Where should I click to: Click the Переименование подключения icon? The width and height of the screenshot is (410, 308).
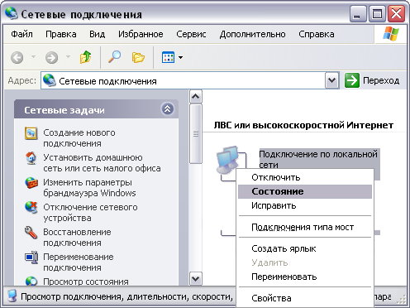click(x=31, y=257)
